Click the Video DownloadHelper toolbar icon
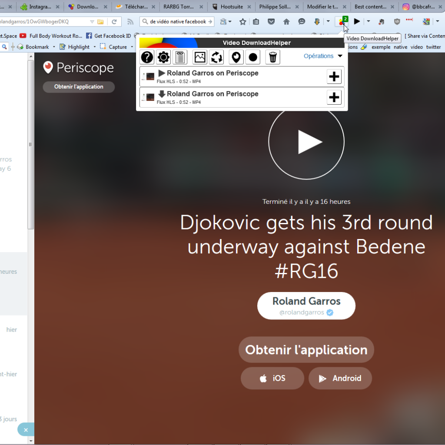Viewport: 445px width, 445px height. click(342, 21)
